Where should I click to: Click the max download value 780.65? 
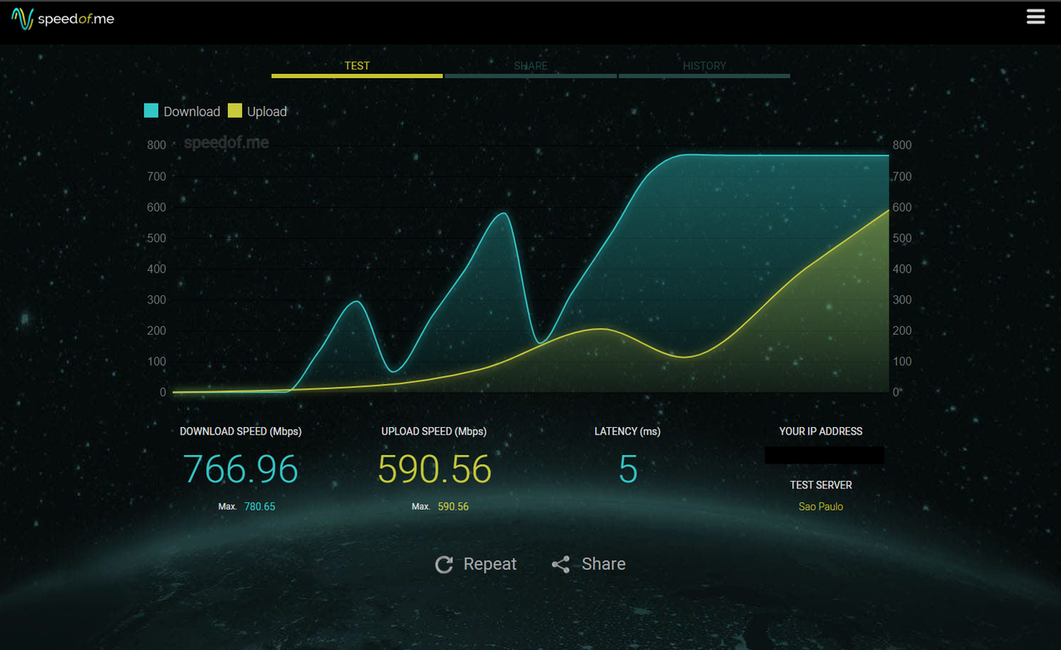259,507
